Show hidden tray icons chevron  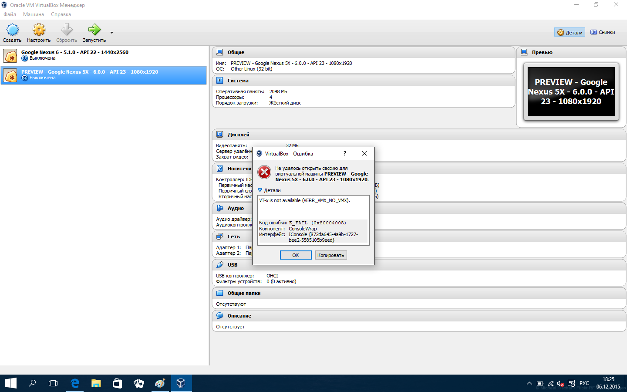[529, 384]
